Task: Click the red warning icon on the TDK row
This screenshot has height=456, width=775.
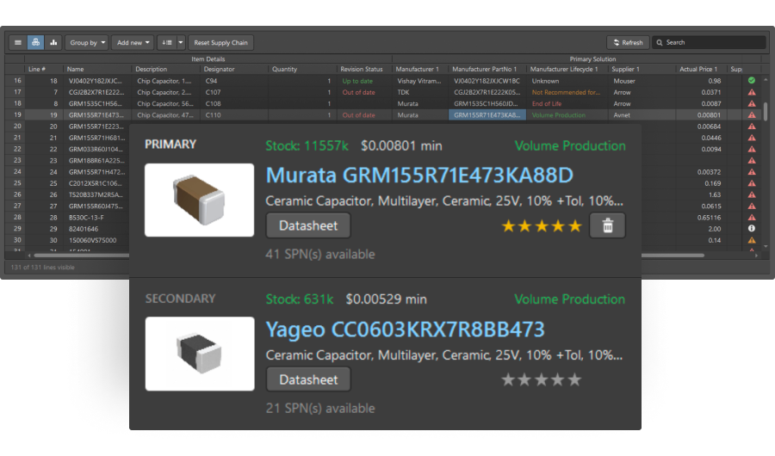Action: tap(752, 92)
